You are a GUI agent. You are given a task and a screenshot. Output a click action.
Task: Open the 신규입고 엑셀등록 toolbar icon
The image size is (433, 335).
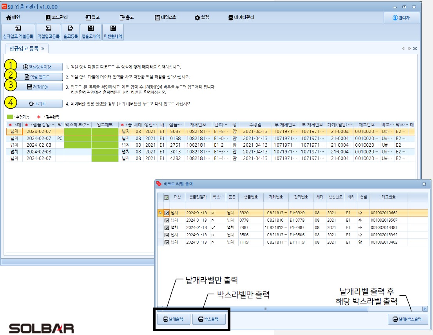point(18,32)
